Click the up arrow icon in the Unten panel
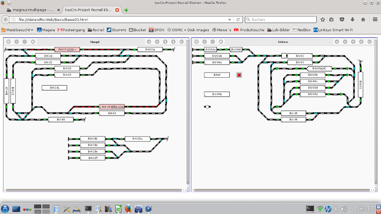Image resolution: width=381 pixels, height=214 pixels. click(x=353, y=42)
